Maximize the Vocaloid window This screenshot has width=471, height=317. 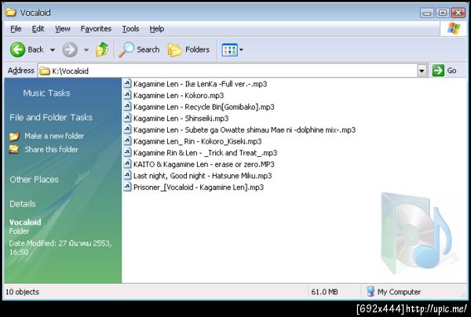point(443,13)
